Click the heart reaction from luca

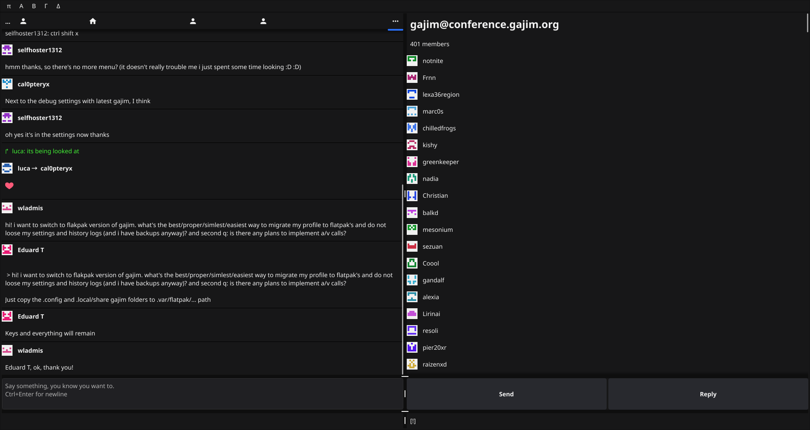9,186
